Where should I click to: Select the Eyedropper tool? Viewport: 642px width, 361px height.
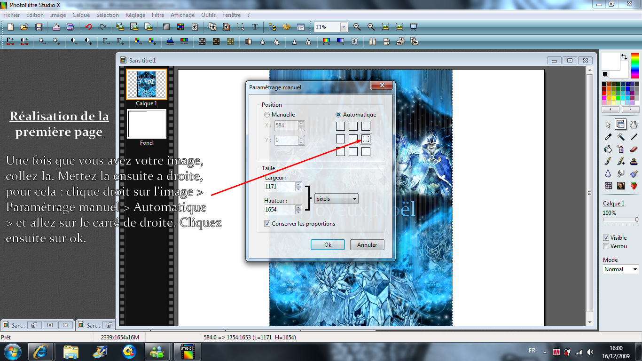[608, 137]
